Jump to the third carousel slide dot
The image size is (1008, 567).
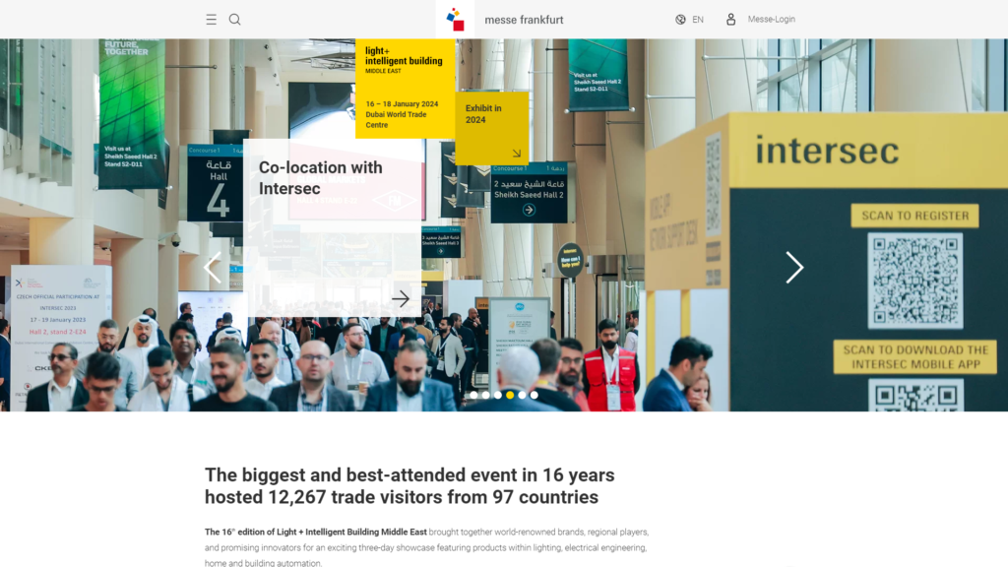click(x=497, y=395)
